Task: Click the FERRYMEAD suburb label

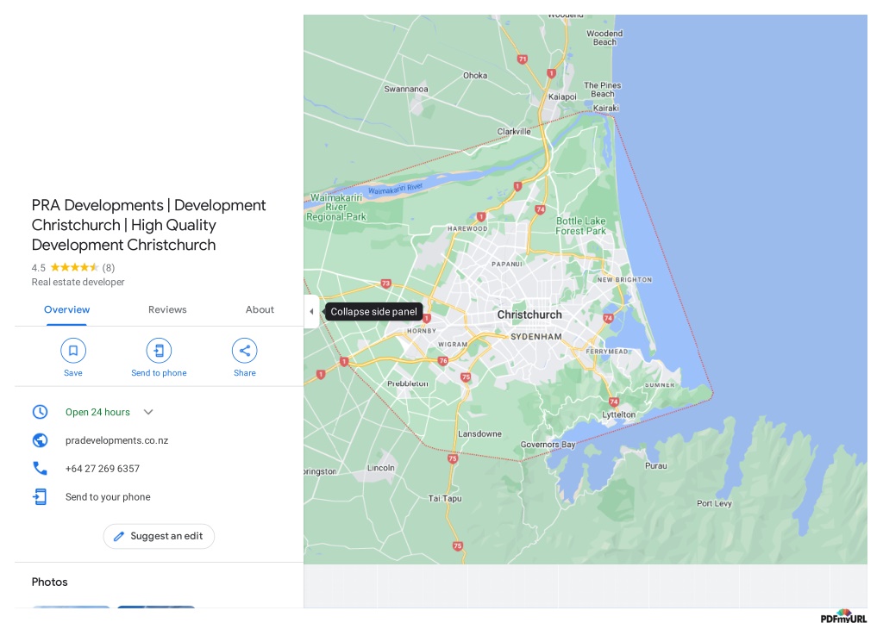Action: [606, 352]
